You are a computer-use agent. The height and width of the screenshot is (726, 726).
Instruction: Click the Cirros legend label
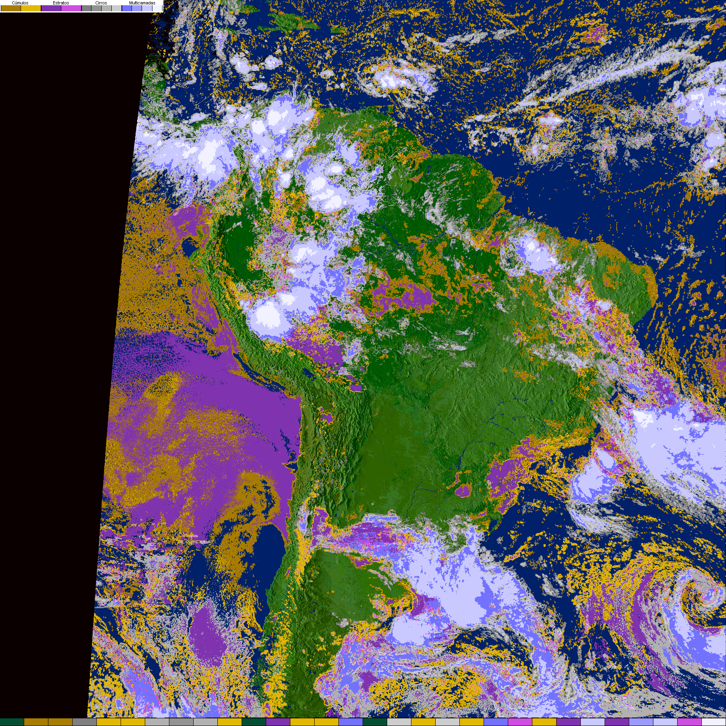click(x=101, y=3)
